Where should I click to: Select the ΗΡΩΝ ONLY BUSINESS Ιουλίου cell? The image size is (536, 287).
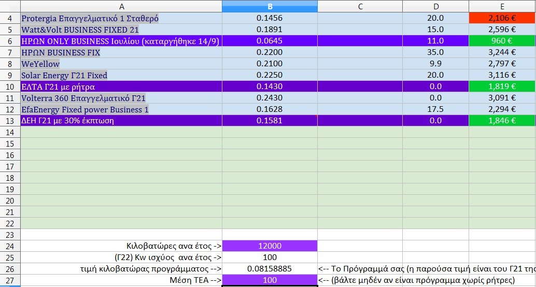tap(121, 41)
